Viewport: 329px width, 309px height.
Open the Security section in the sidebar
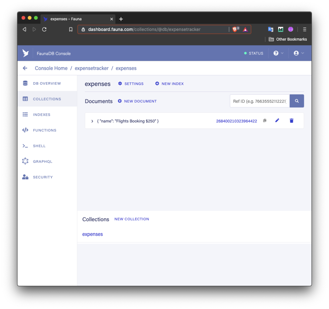42,177
